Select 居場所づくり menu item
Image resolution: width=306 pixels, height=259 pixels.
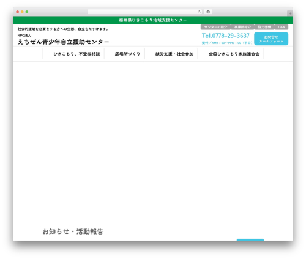coord(127,54)
